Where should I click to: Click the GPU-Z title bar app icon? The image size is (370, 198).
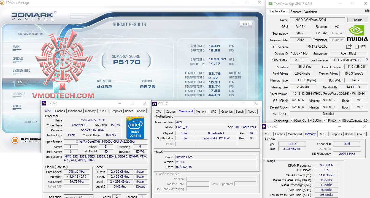coord(270,4)
